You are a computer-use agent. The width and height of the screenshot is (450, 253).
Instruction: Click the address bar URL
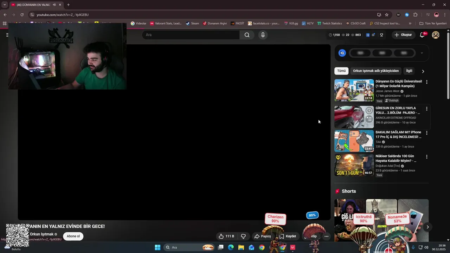[x=63, y=15]
